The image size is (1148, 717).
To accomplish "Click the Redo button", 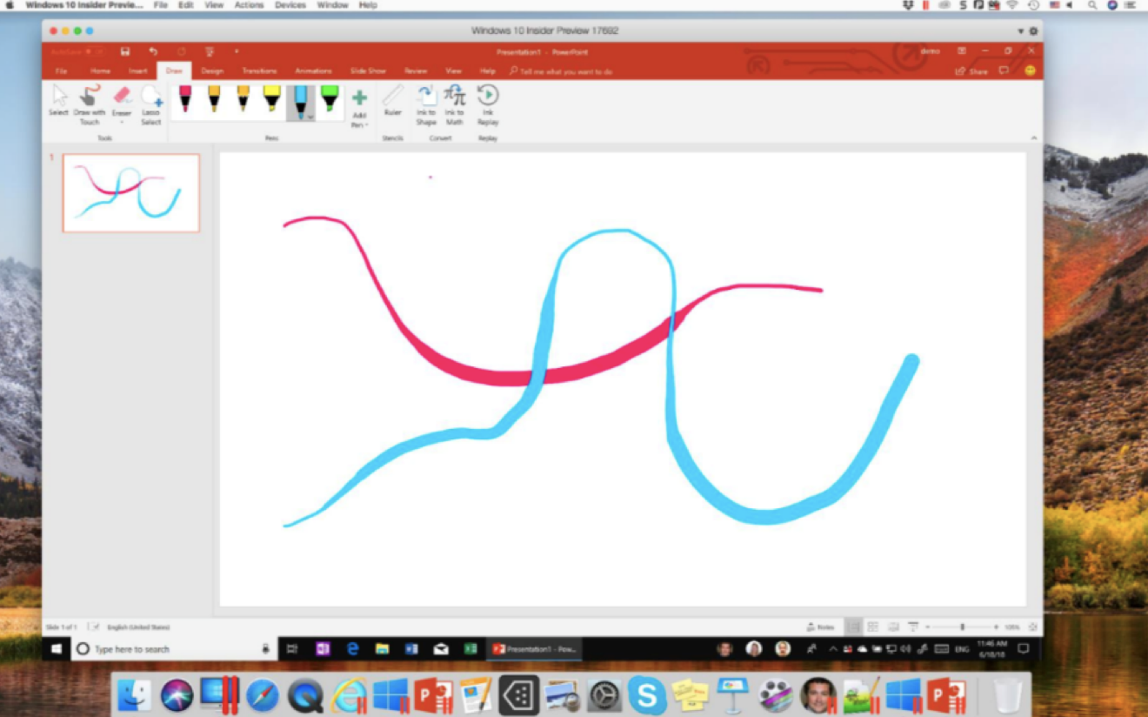I will click(x=181, y=52).
